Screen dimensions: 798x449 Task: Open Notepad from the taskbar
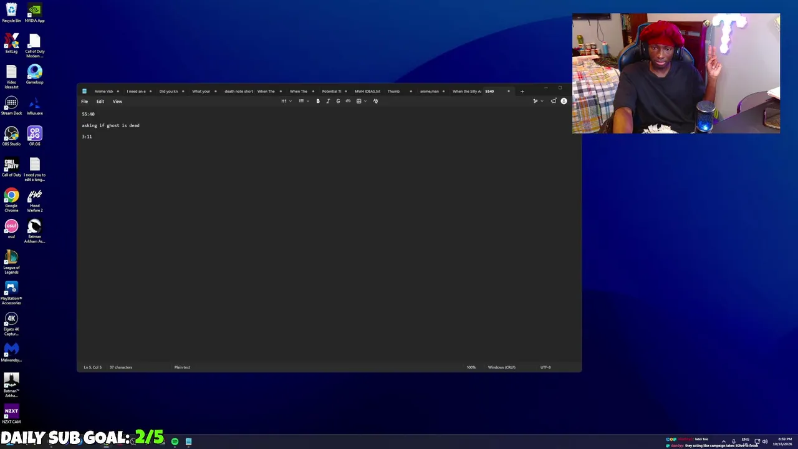pyautogui.click(x=188, y=442)
